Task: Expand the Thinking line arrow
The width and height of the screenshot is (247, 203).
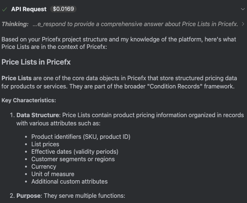Action: pyautogui.click(x=244, y=24)
